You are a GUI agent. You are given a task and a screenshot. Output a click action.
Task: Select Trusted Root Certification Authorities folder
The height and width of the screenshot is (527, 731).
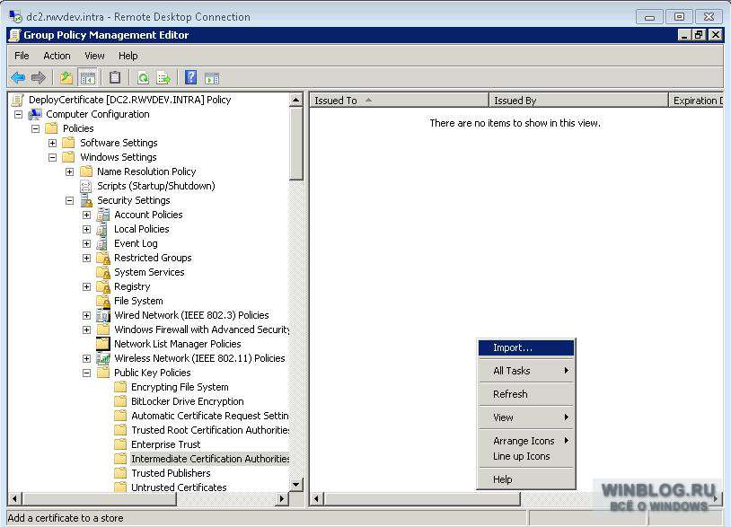tap(210, 430)
